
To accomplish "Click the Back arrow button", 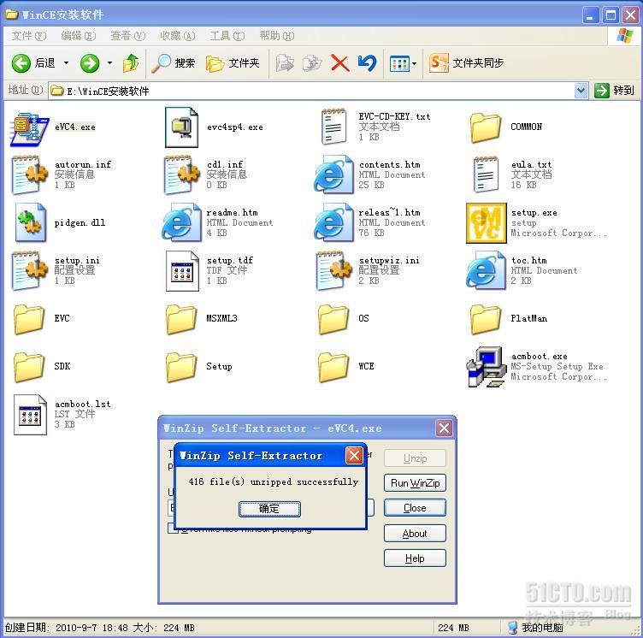I will [32, 63].
